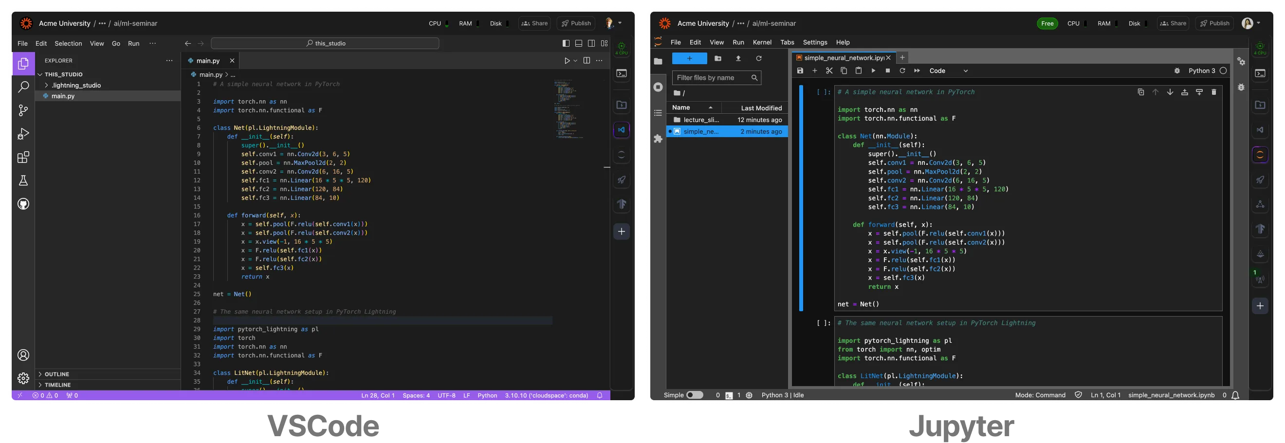The image size is (1285, 443).
Task: Toggle Simple mode switch in Jupyter
Action: (x=695, y=395)
